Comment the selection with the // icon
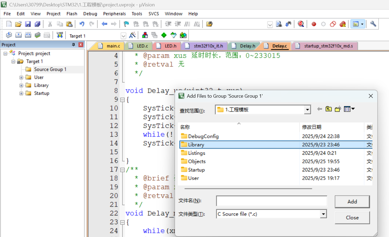389x237 pixels. tap(187, 24)
